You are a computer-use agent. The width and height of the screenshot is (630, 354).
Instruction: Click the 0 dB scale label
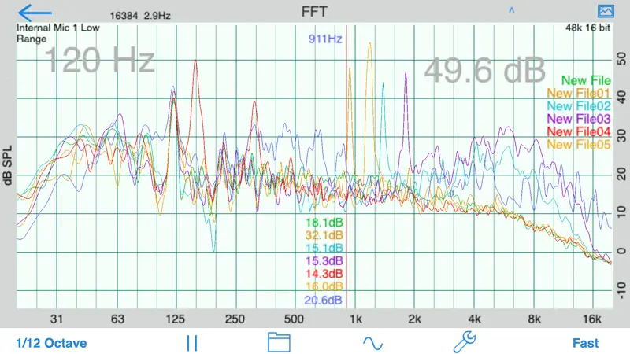621,251
